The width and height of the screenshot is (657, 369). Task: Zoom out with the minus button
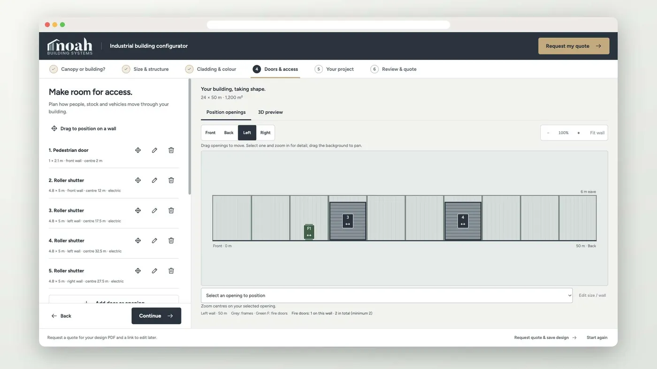pyautogui.click(x=548, y=133)
